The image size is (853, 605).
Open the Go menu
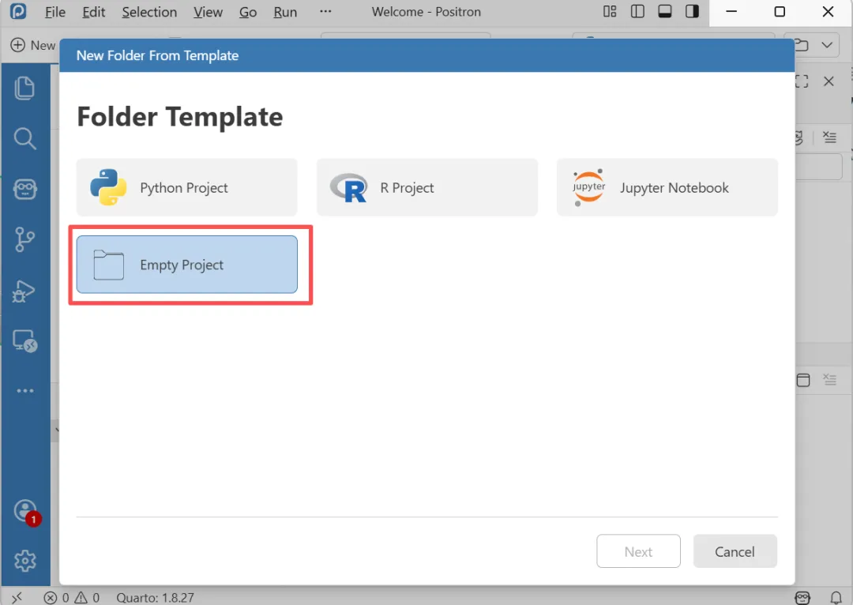click(x=248, y=12)
